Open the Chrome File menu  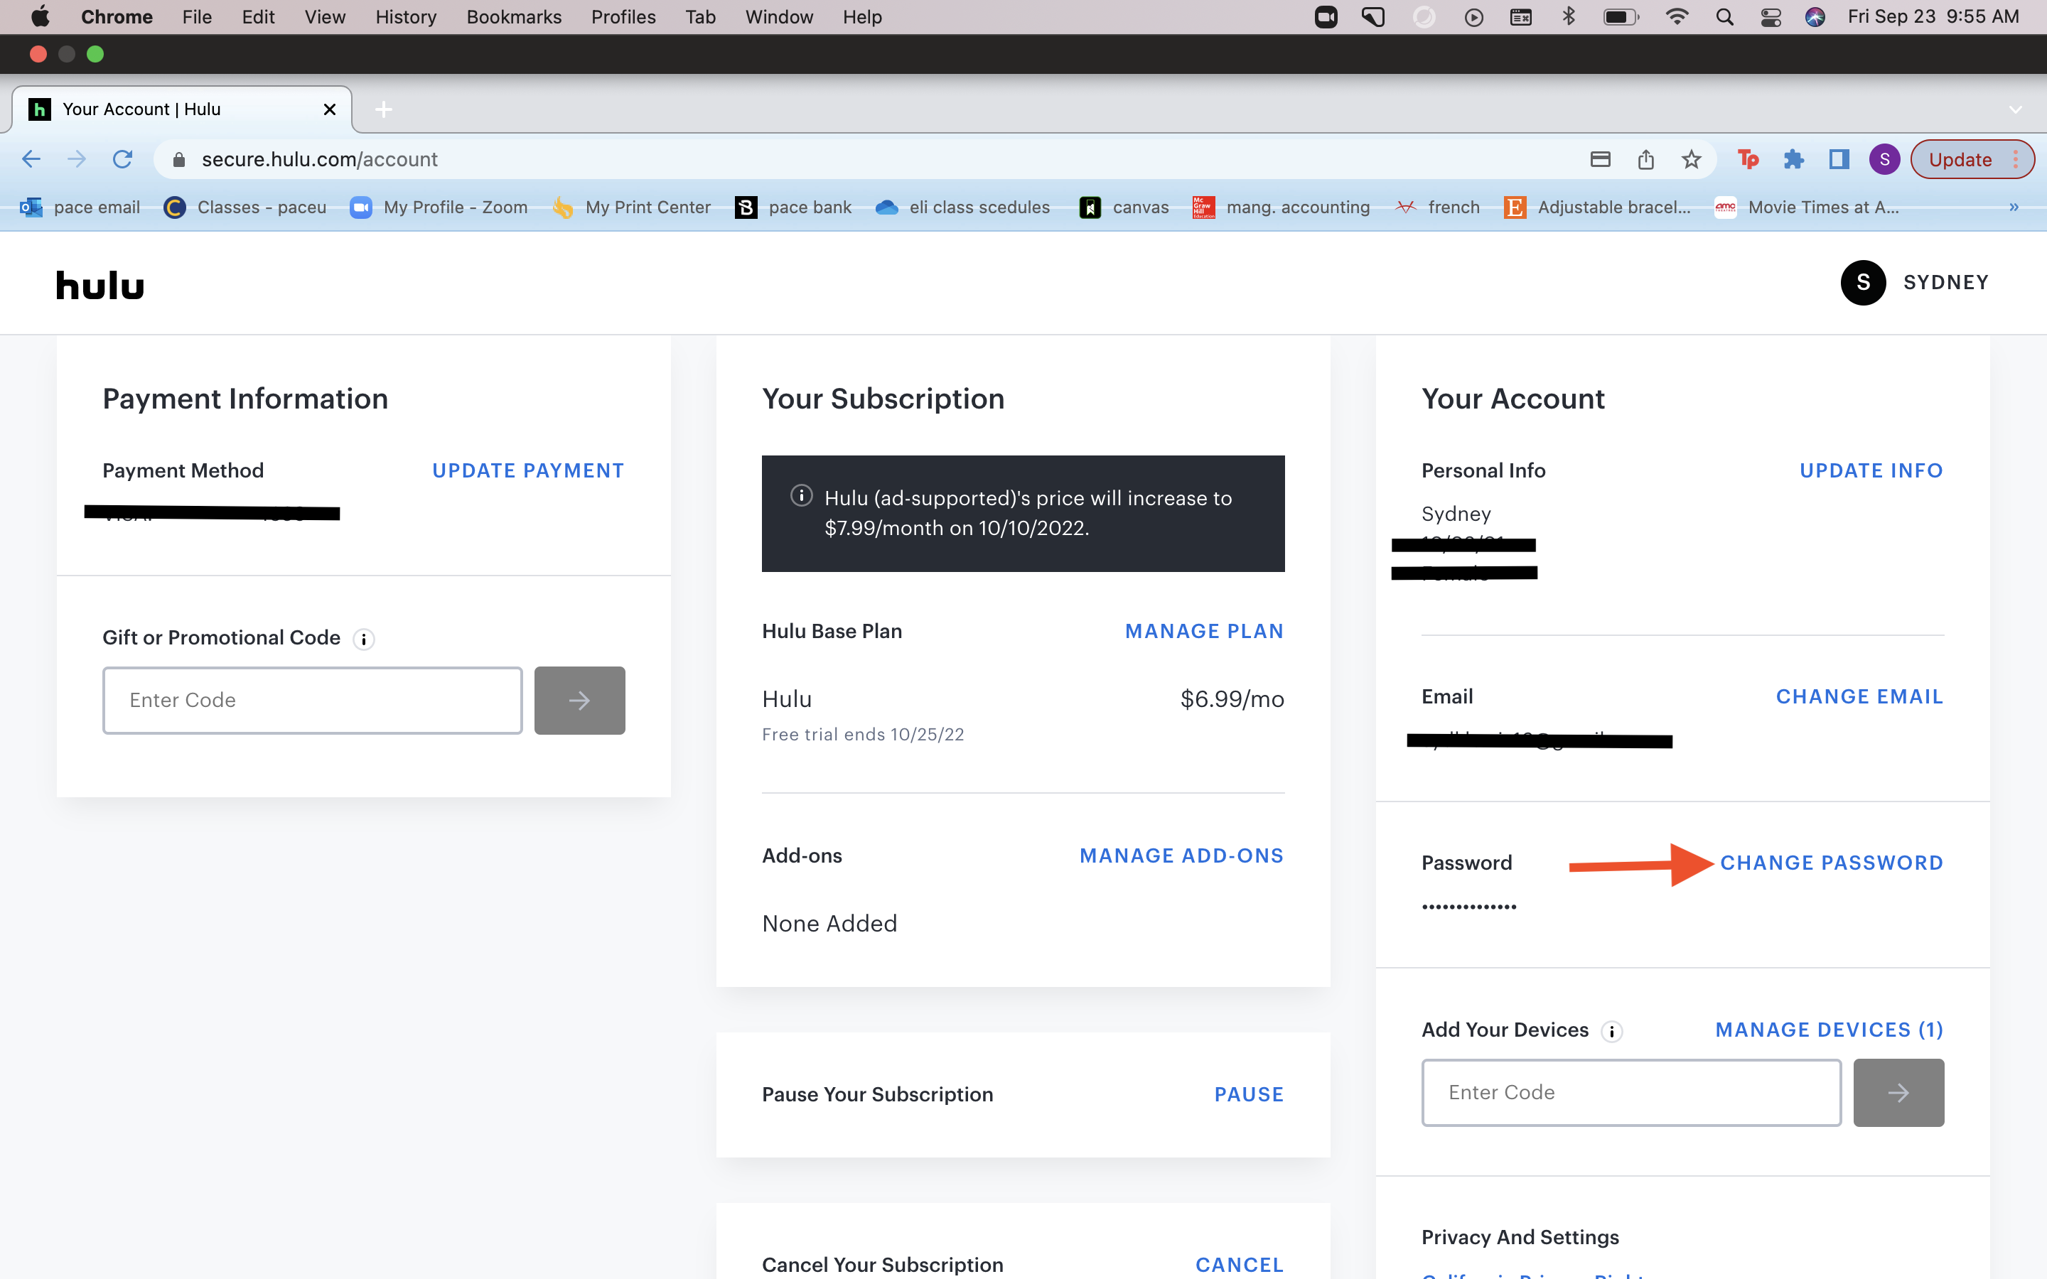point(197,17)
